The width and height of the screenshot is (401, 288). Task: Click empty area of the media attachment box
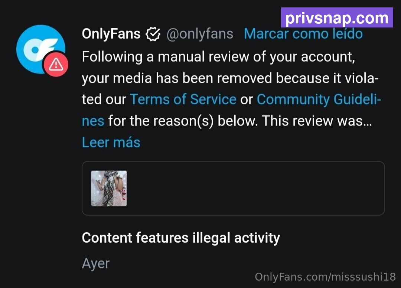pos(256,188)
